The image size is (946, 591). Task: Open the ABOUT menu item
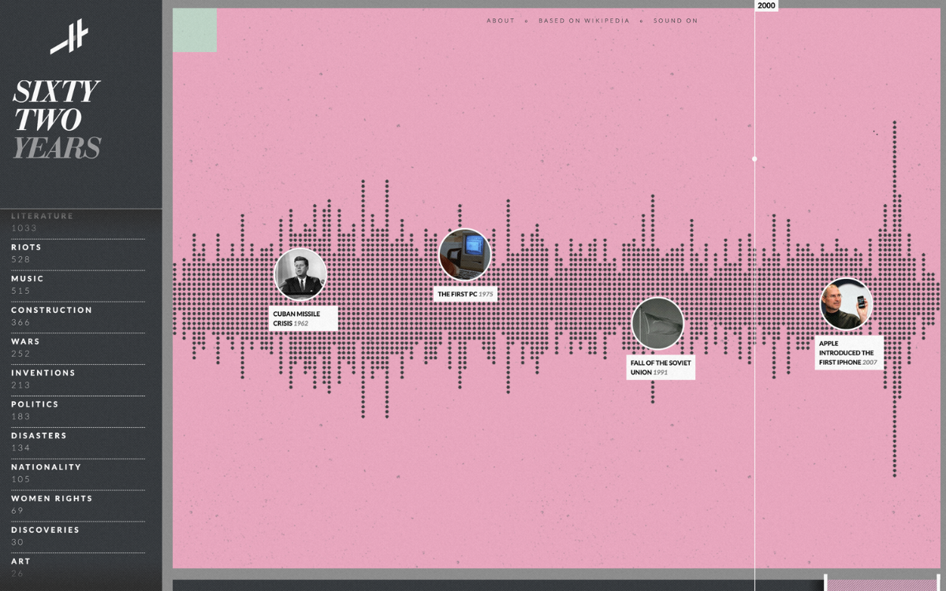point(500,20)
